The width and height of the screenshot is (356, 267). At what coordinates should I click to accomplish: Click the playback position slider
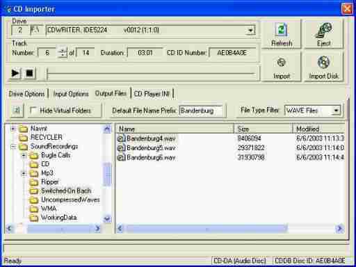(x=151, y=74)
